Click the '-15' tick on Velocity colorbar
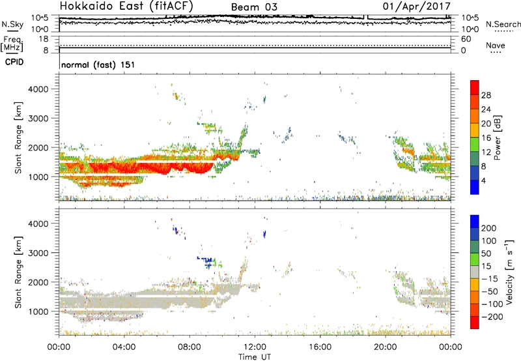521x361 pixels. tap(490, 279)
